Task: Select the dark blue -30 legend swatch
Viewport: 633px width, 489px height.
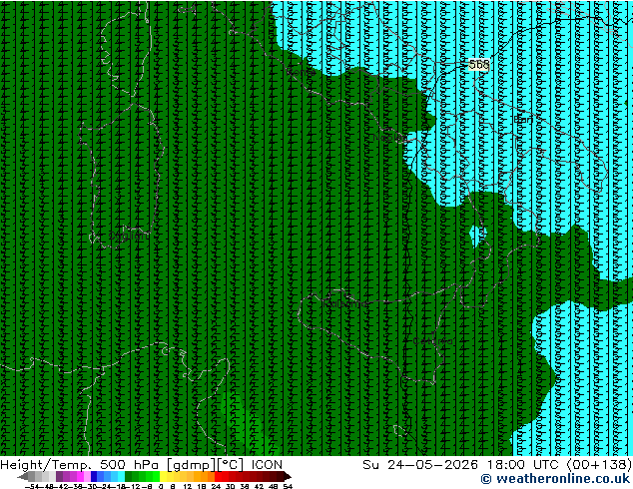Action: [x=93, y=476]
